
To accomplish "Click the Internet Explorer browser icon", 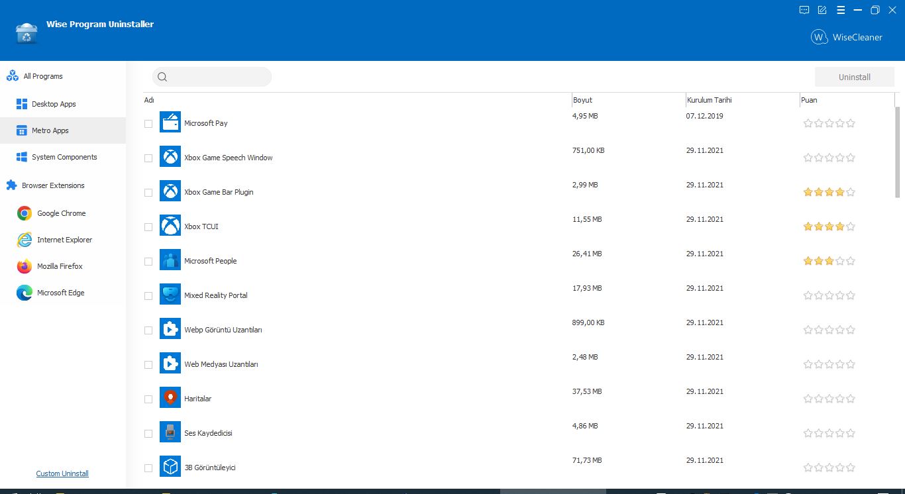I will (x=25, y=240).
